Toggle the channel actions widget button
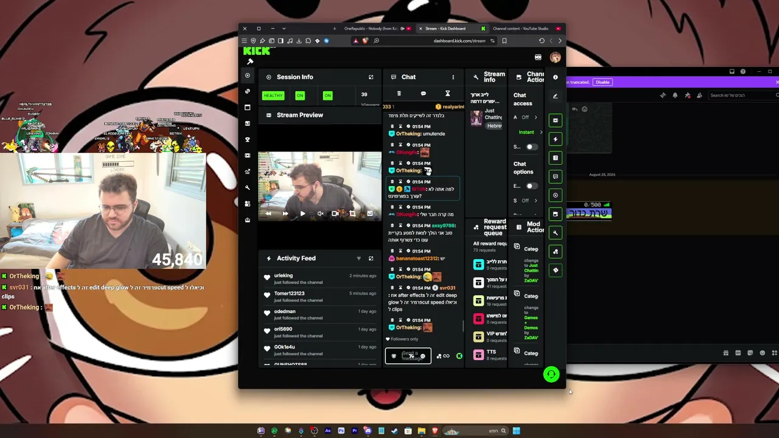This screenshot has height=438, width=779. coord(555,214)
